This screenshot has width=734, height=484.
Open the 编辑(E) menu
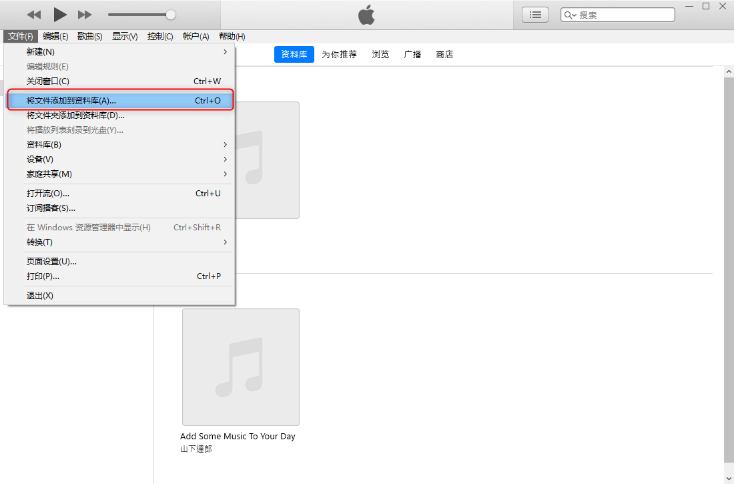coord(55,37)
